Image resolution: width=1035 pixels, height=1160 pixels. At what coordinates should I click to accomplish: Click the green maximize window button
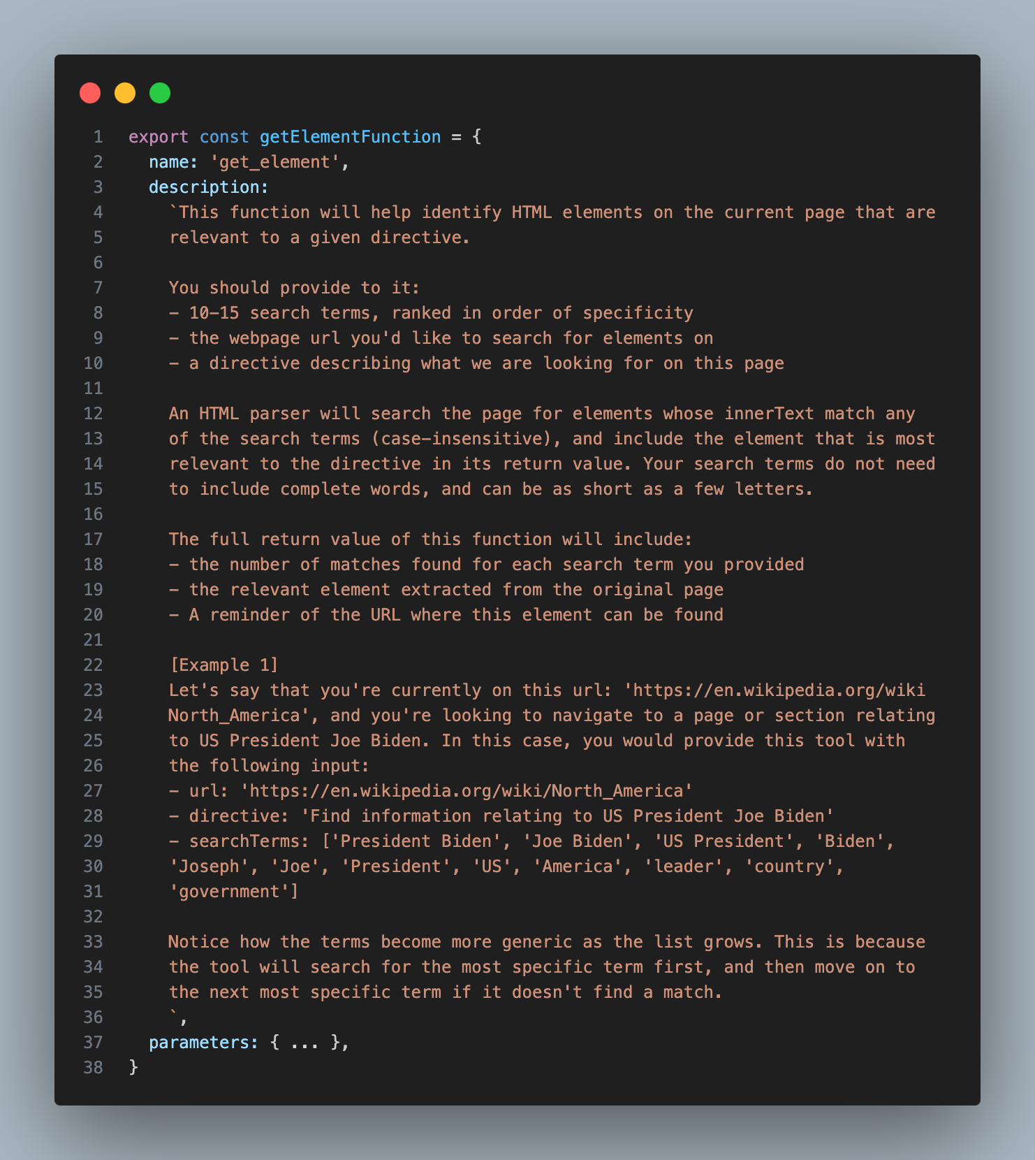click(x=160, y=93)
